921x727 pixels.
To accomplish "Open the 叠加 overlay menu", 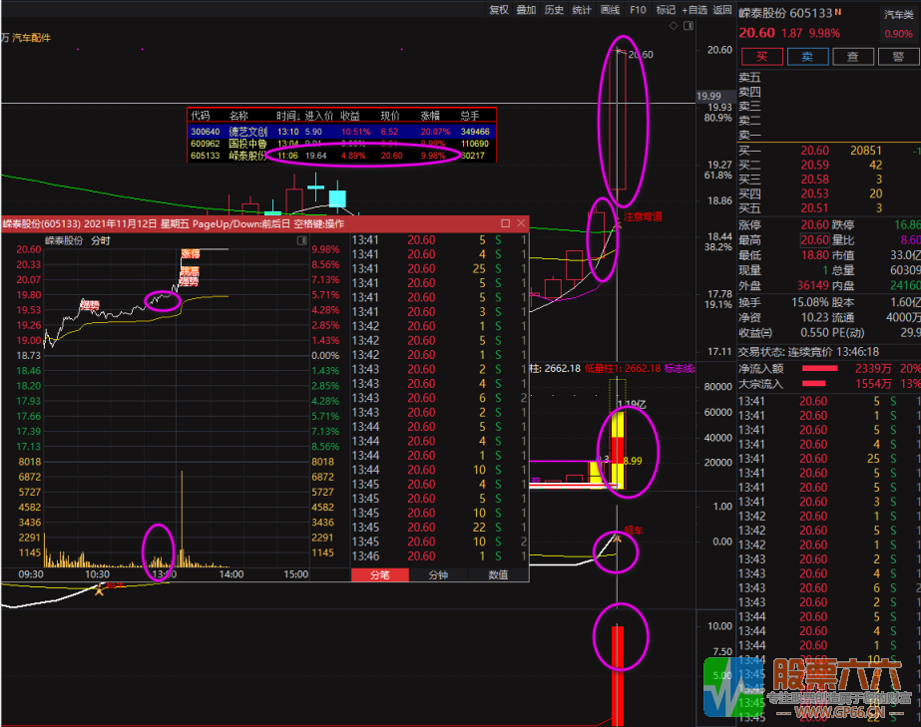I will 526,10.
